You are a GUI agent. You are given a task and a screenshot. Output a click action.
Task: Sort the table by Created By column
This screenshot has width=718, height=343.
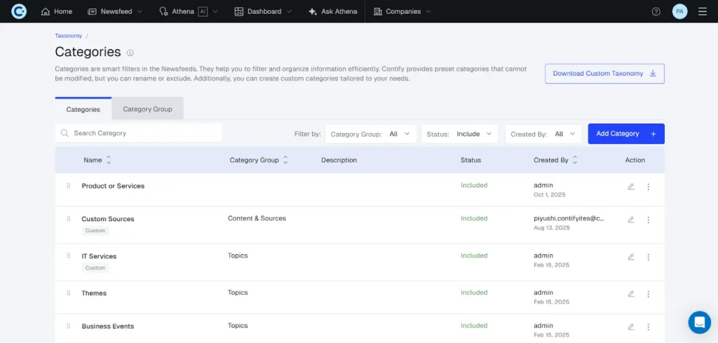(575, 160)
